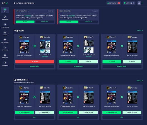147x125 pixels.
Task: Click 'and more' in the Remove proposal card
Action: coord(45,57)
